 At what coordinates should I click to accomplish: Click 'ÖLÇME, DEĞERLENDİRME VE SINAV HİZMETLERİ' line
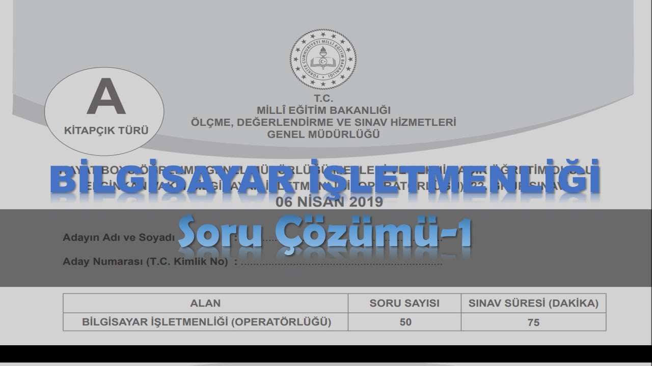323,123
